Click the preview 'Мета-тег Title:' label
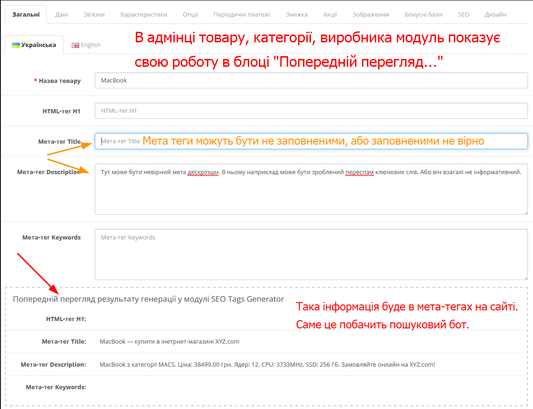Viewport: 533px width, 409px height. pos(64,342)
